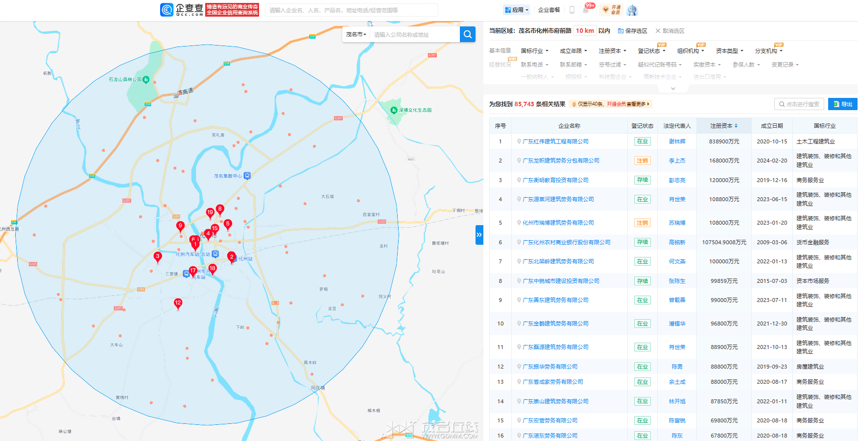Open company link 广东红伟建筑工程有限公司

pos(555,141)
